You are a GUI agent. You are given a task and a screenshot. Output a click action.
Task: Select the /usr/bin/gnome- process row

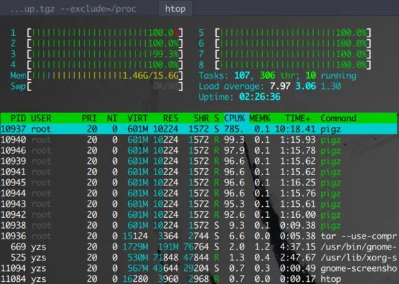pyautogui.click(x=199, y=247)
